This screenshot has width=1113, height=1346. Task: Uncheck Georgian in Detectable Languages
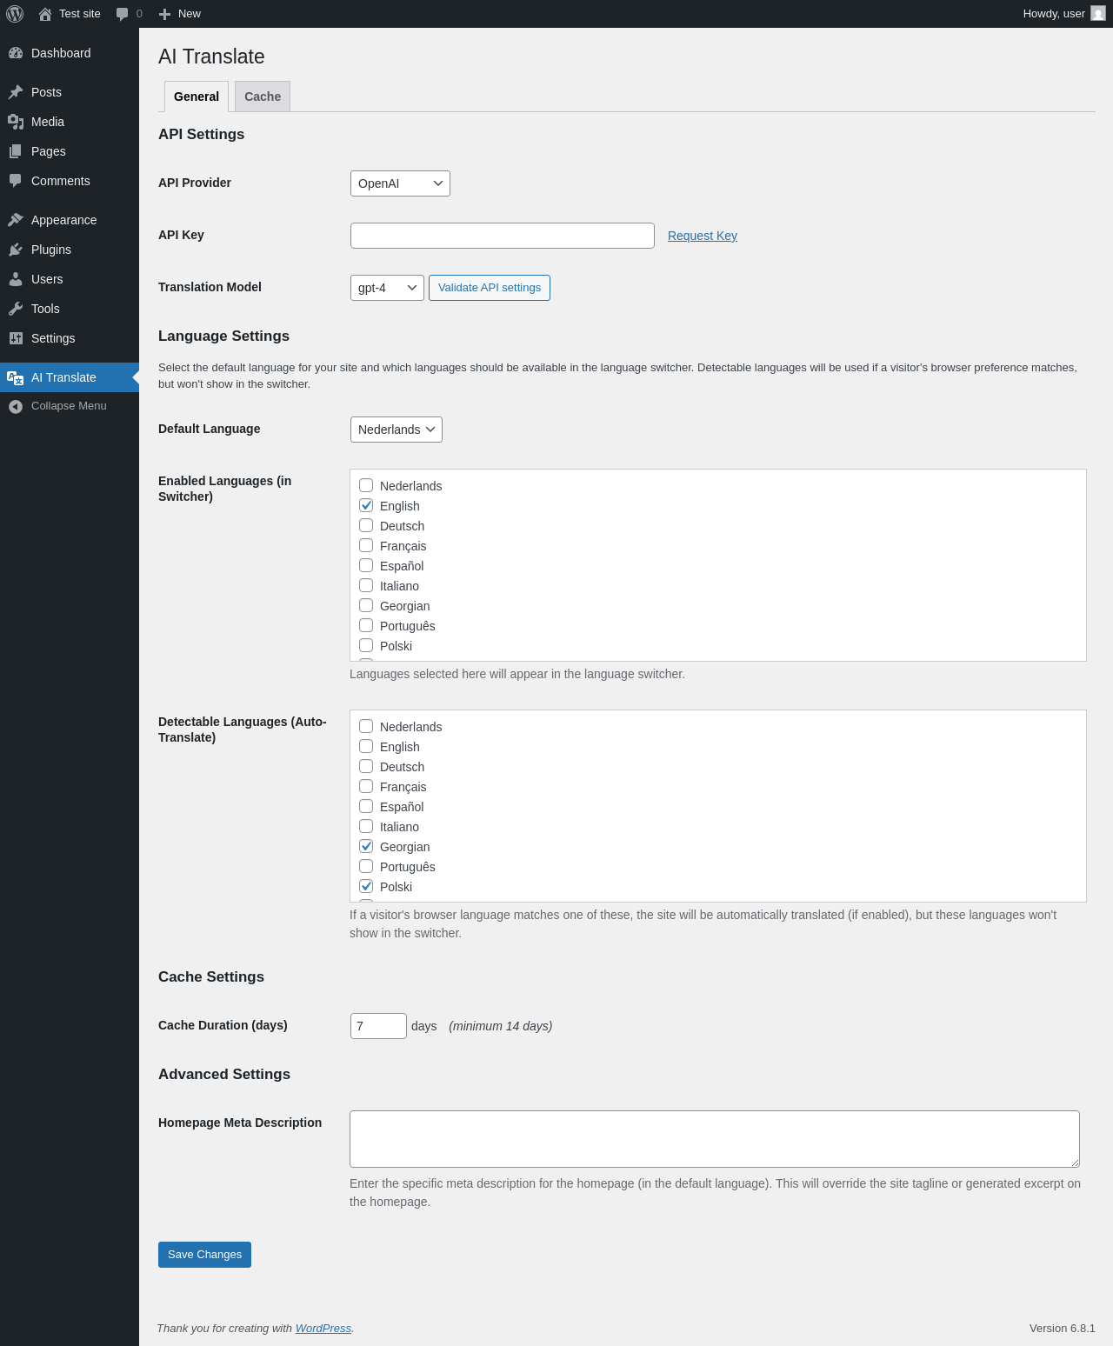pos(366,846)
